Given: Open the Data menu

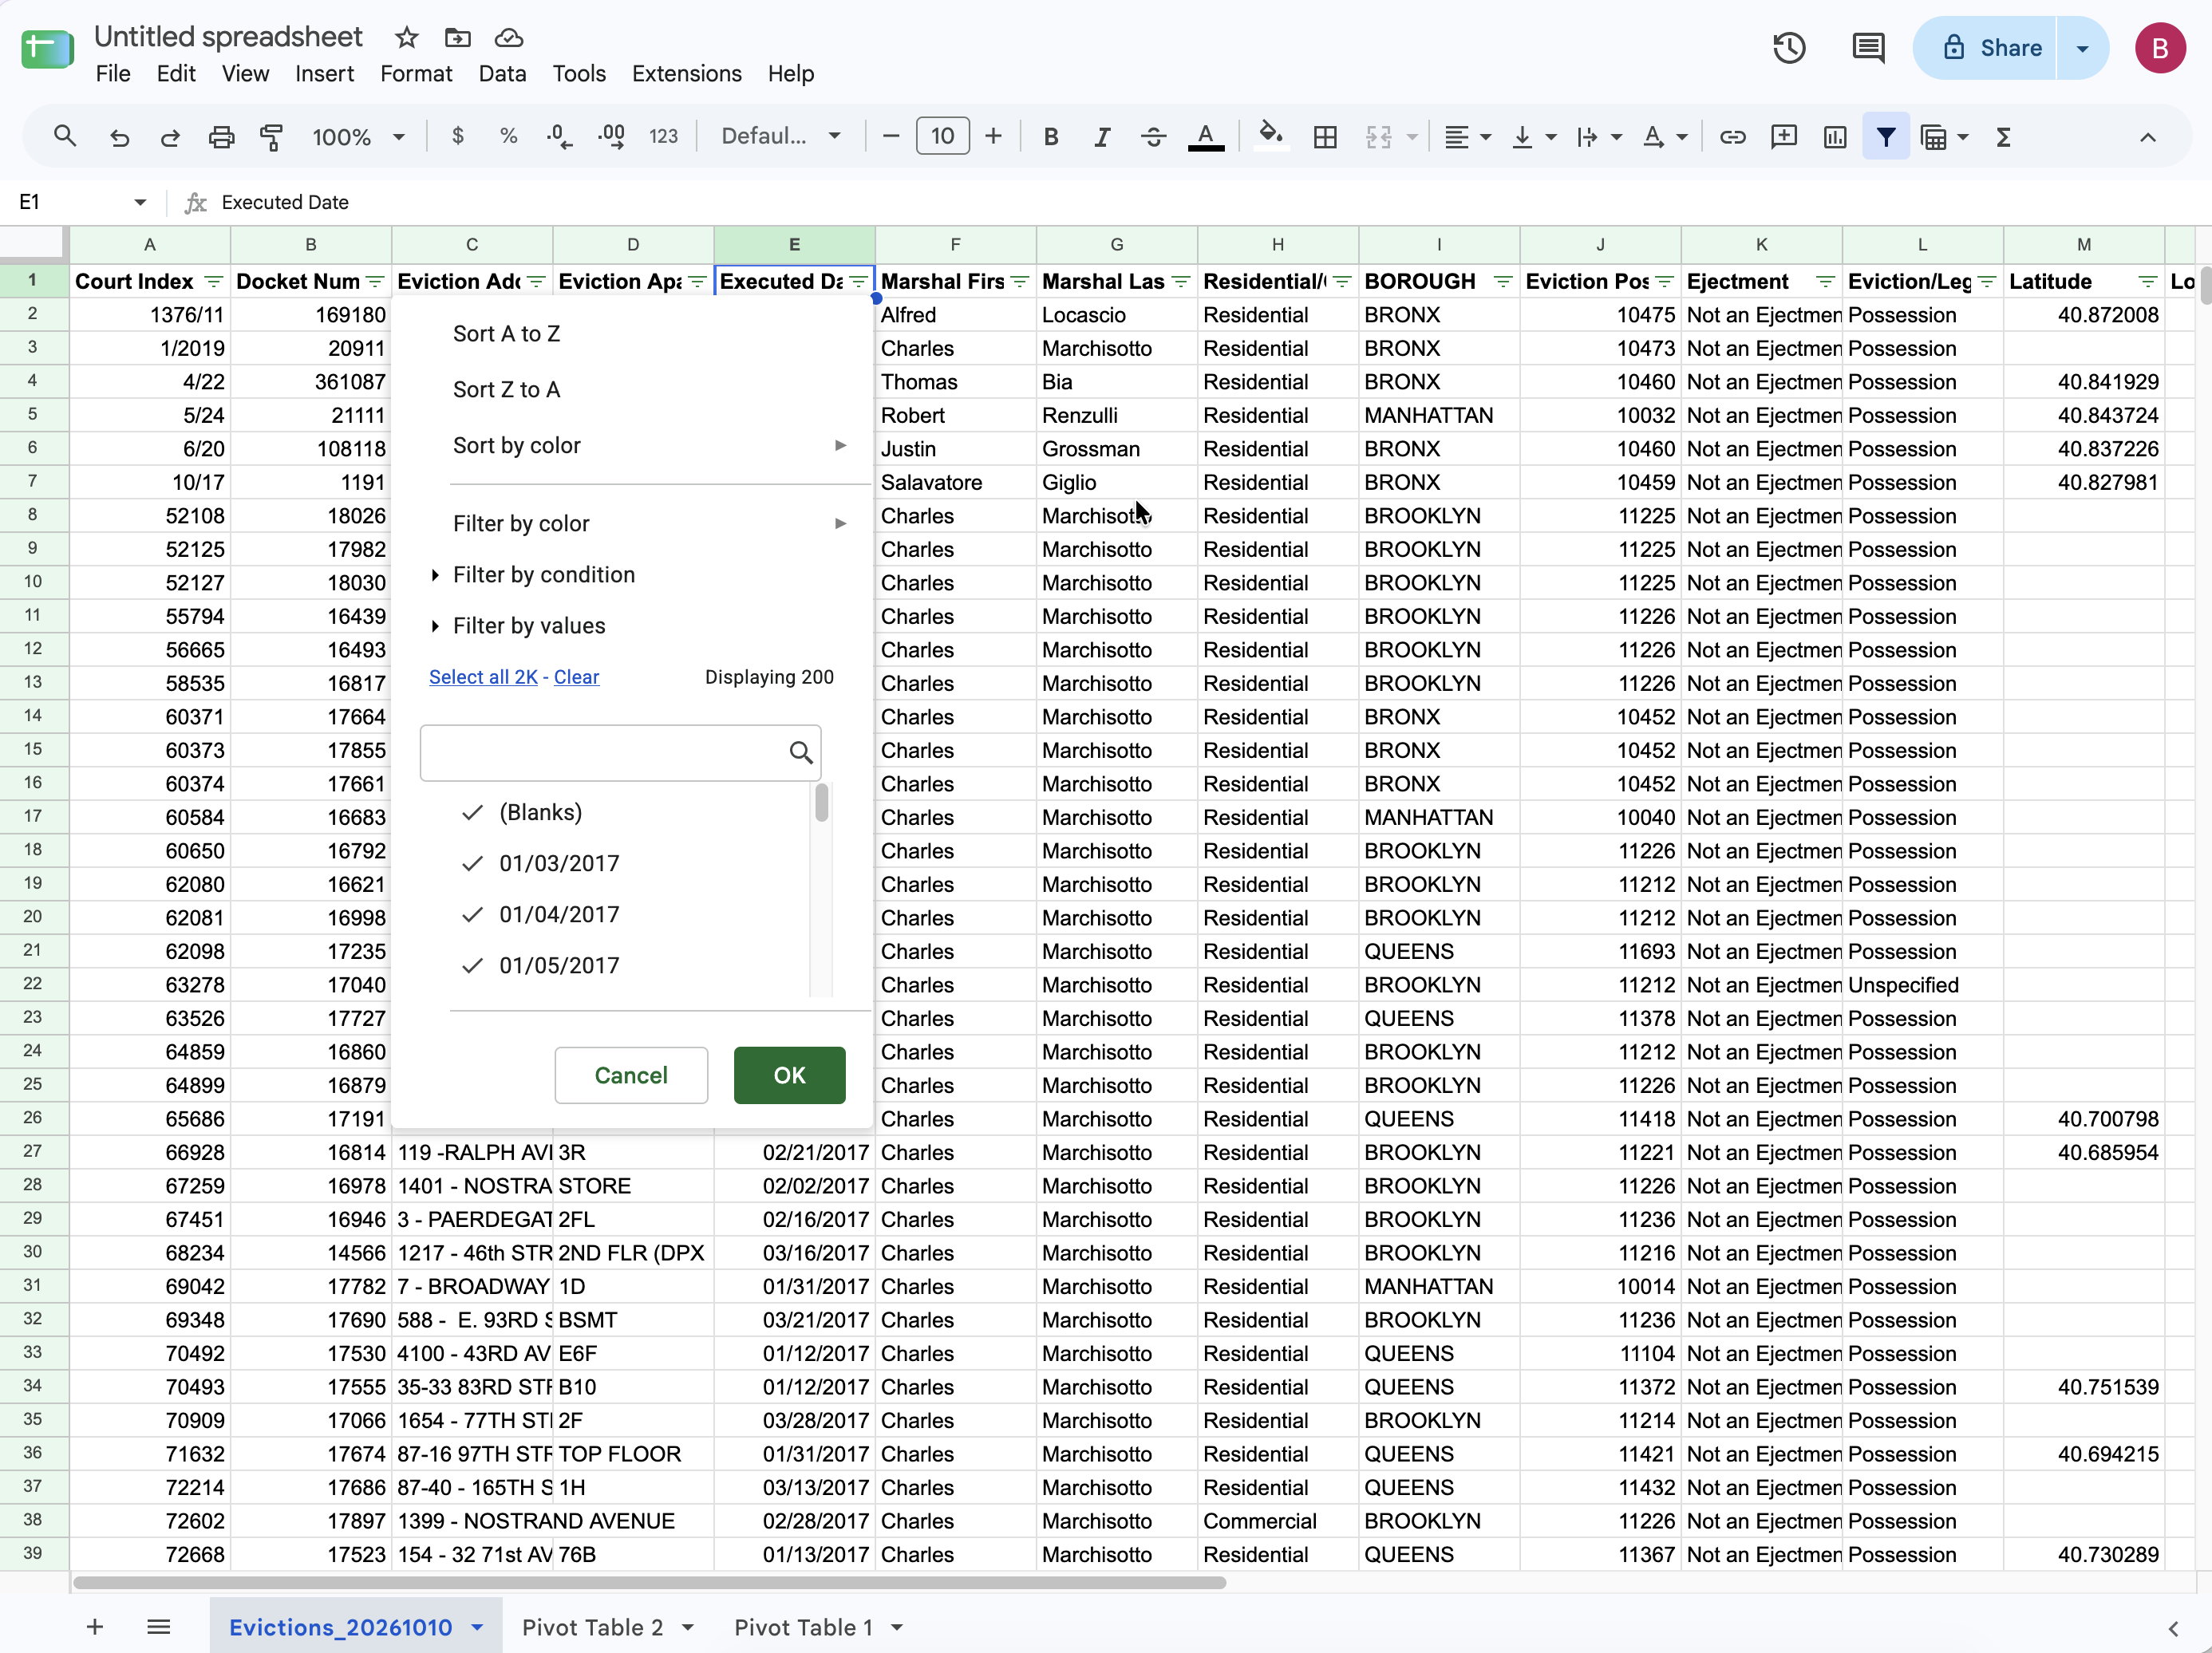Looking at the screenshot, I should coord(502,74).
